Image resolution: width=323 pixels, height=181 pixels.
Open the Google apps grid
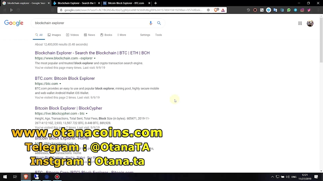pos(300,23)
